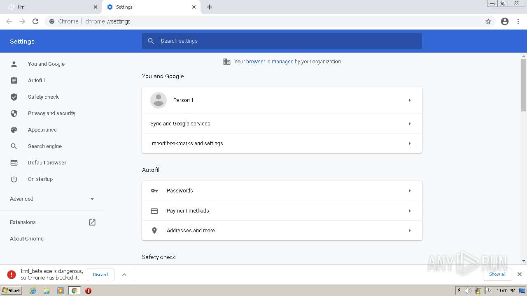Click the Person 1 avatar image
The width and height of the screenshot is (527, 296).
pos(159,100)
